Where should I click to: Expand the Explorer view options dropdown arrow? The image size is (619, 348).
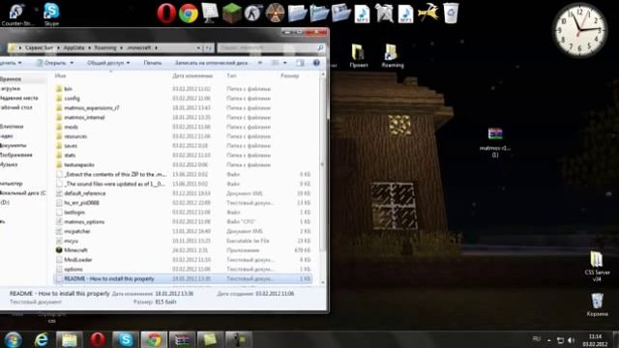click(284, 63)
